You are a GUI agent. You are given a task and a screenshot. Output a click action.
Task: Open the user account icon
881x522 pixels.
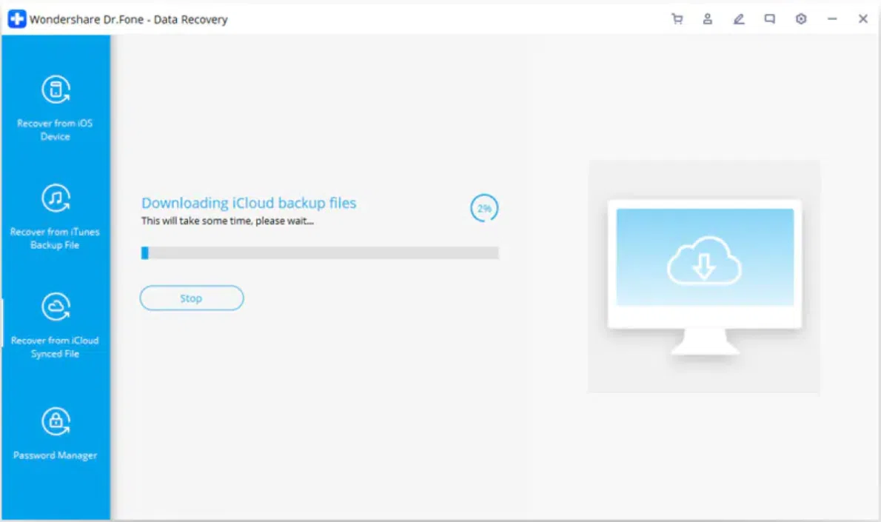[707, 19]
